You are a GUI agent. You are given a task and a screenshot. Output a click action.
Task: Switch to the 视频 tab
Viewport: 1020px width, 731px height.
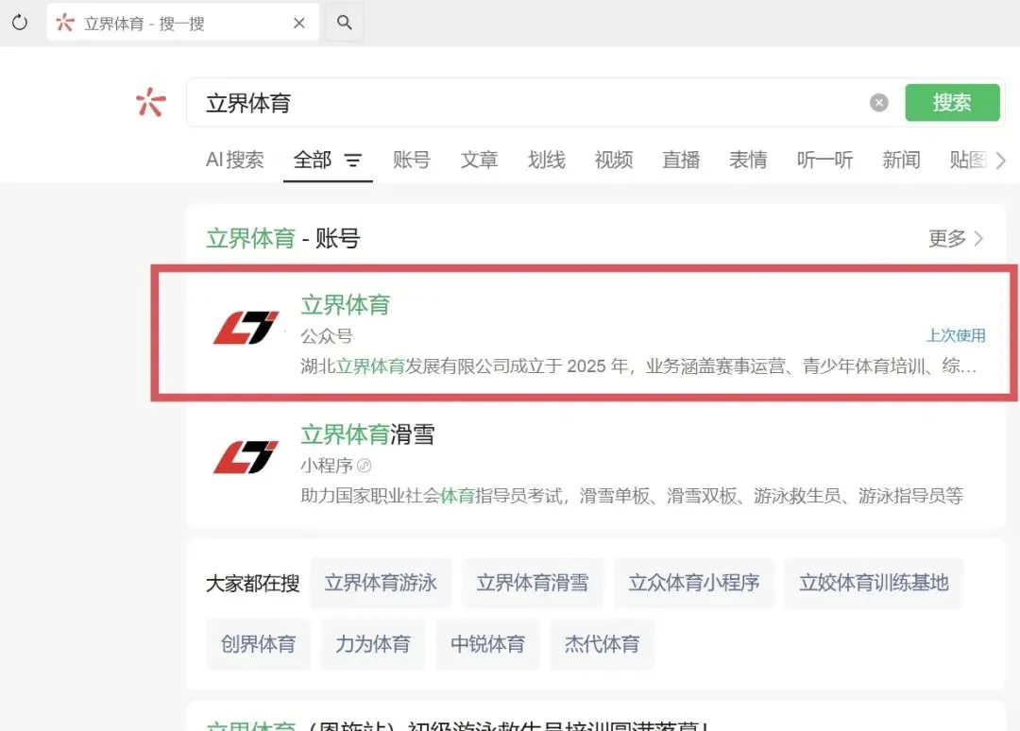(x=614, y=160)
